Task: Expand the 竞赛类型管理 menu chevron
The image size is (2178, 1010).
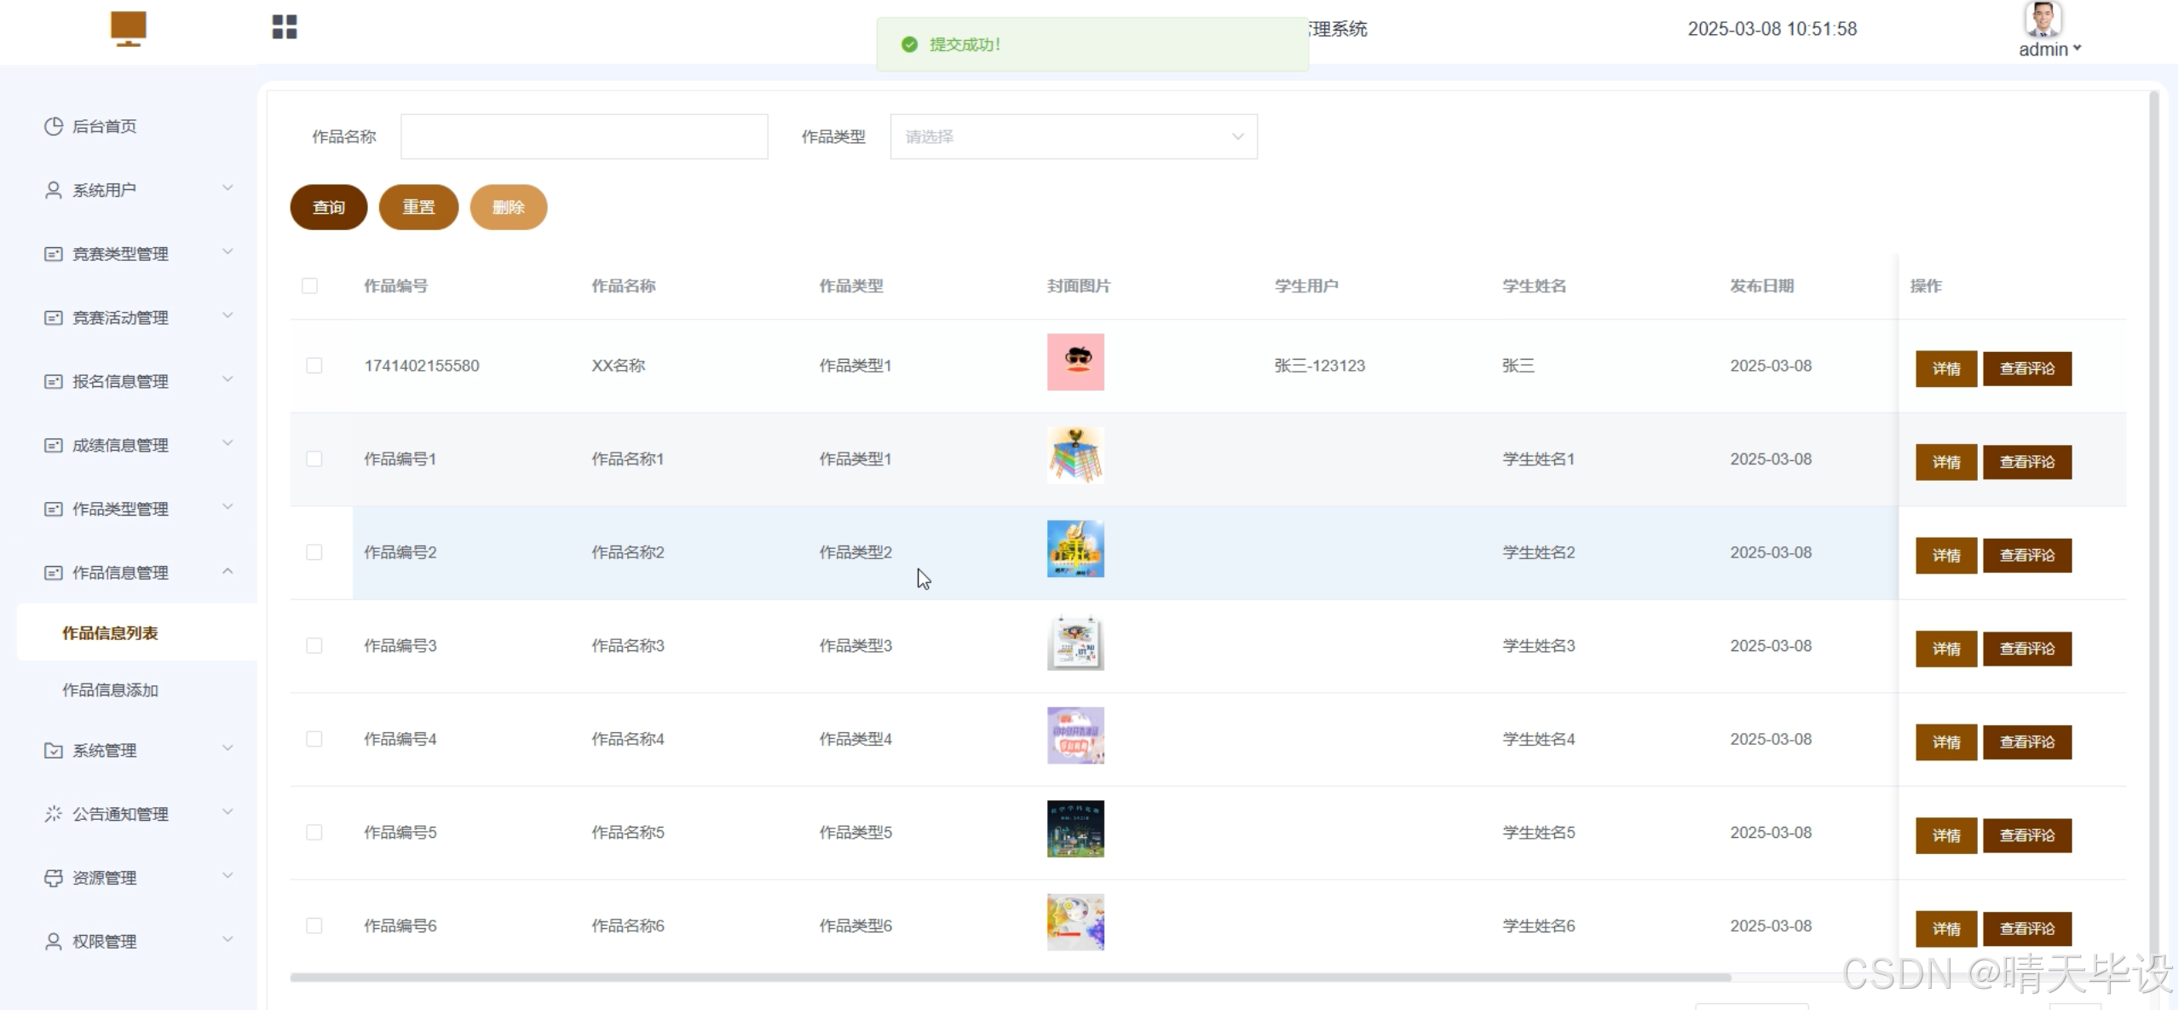Action: pos(228,252)
